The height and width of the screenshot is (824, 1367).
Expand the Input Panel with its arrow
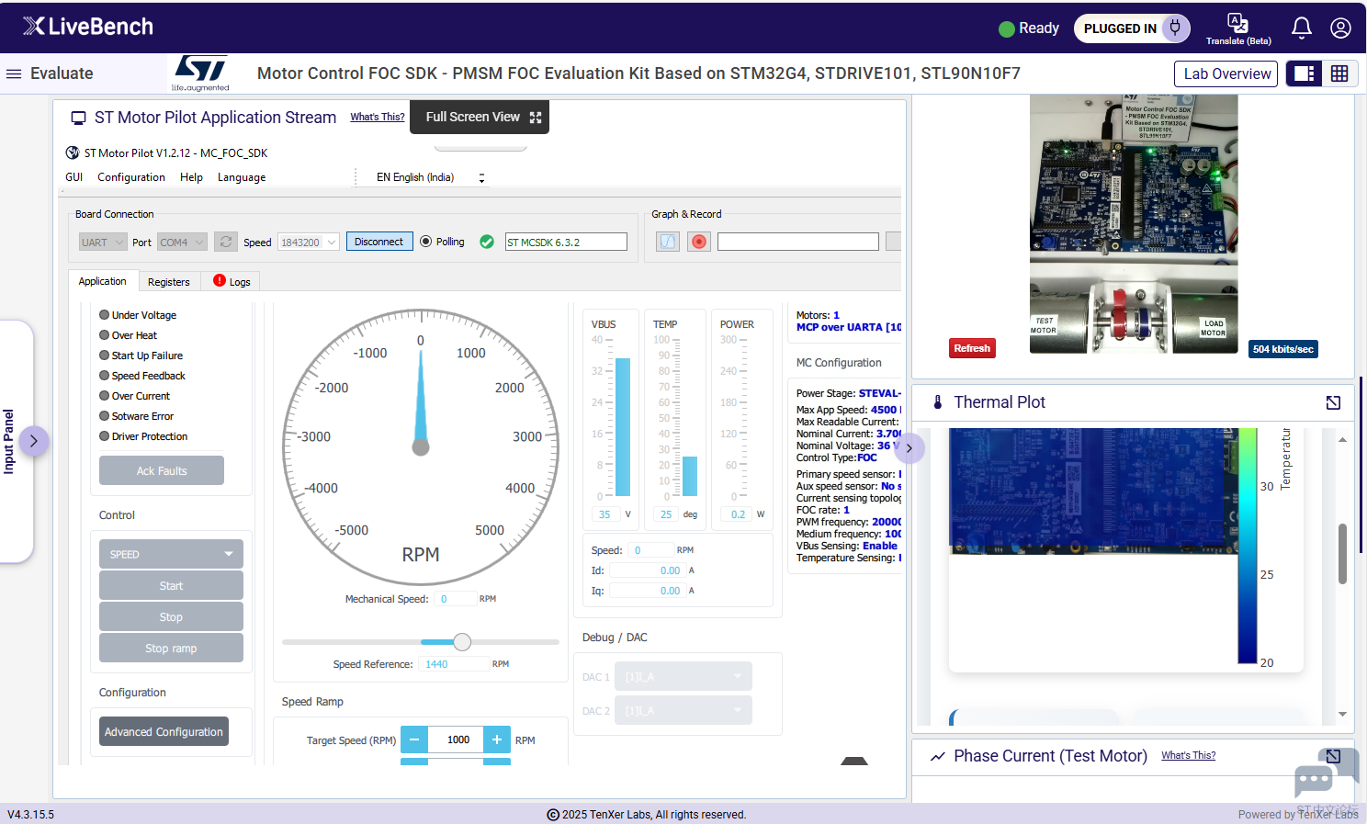pos(33,441)
